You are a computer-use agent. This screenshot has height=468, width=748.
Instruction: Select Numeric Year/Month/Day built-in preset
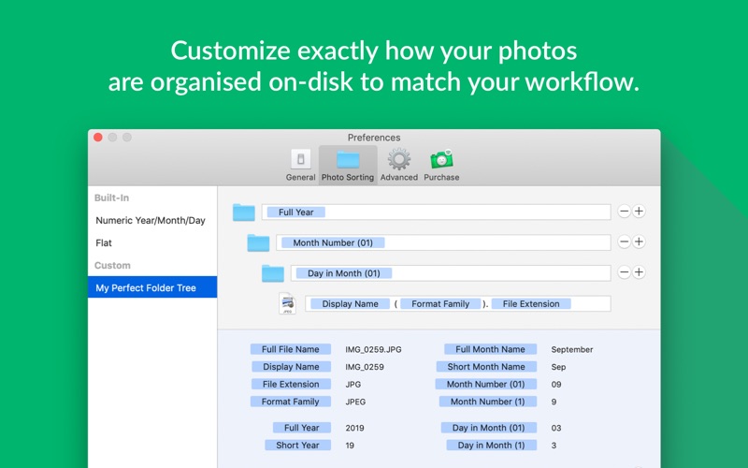pyautogui.click(x=152, y=220)
